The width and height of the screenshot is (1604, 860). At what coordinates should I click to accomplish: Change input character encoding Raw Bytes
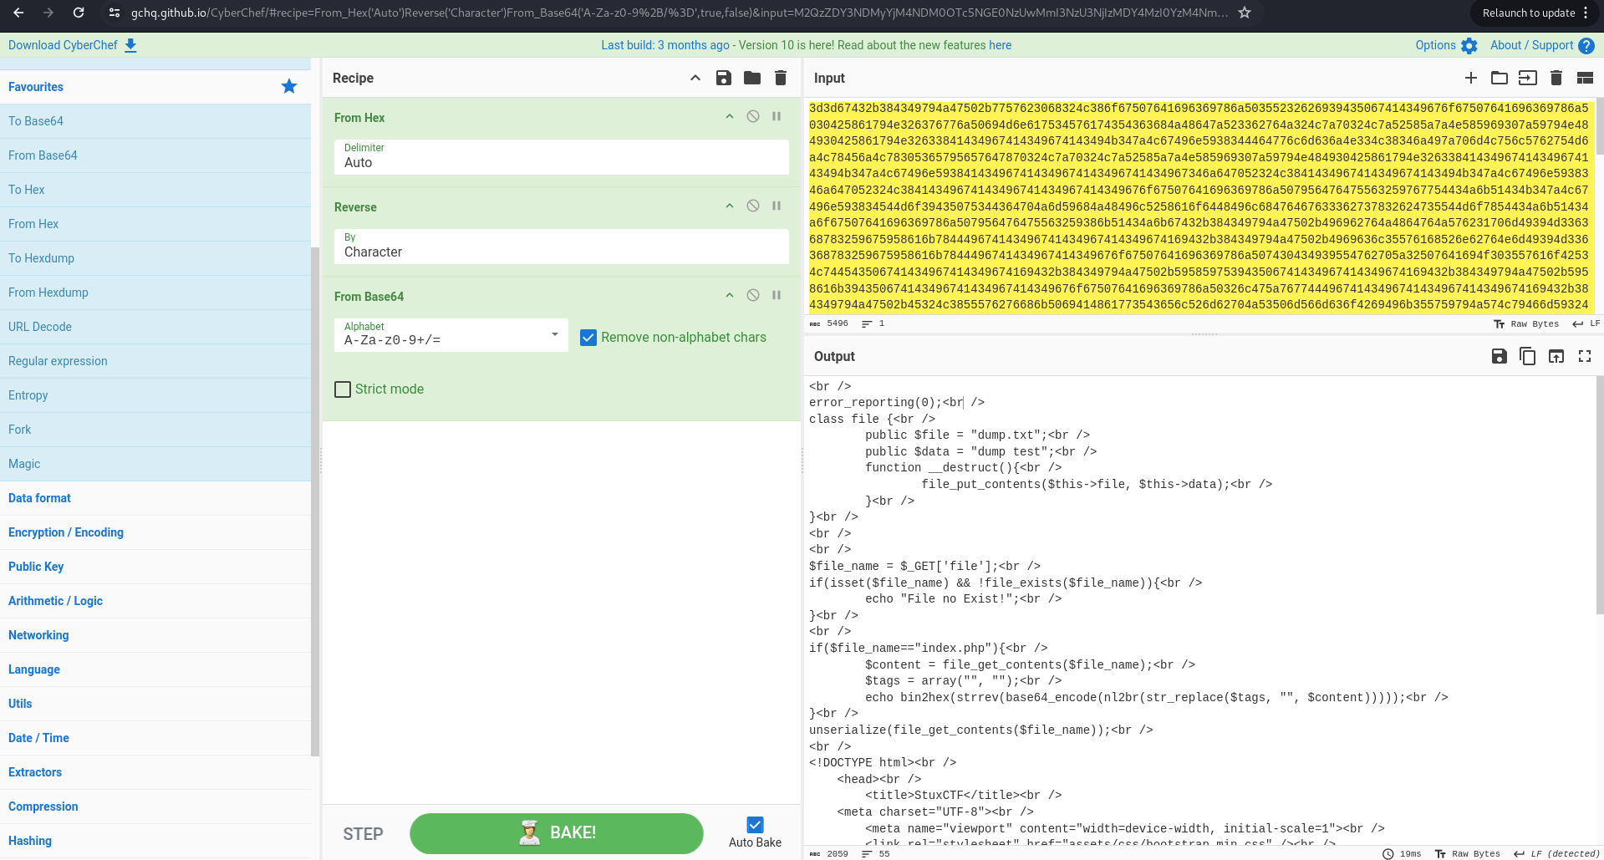(x=1526, y=323)
